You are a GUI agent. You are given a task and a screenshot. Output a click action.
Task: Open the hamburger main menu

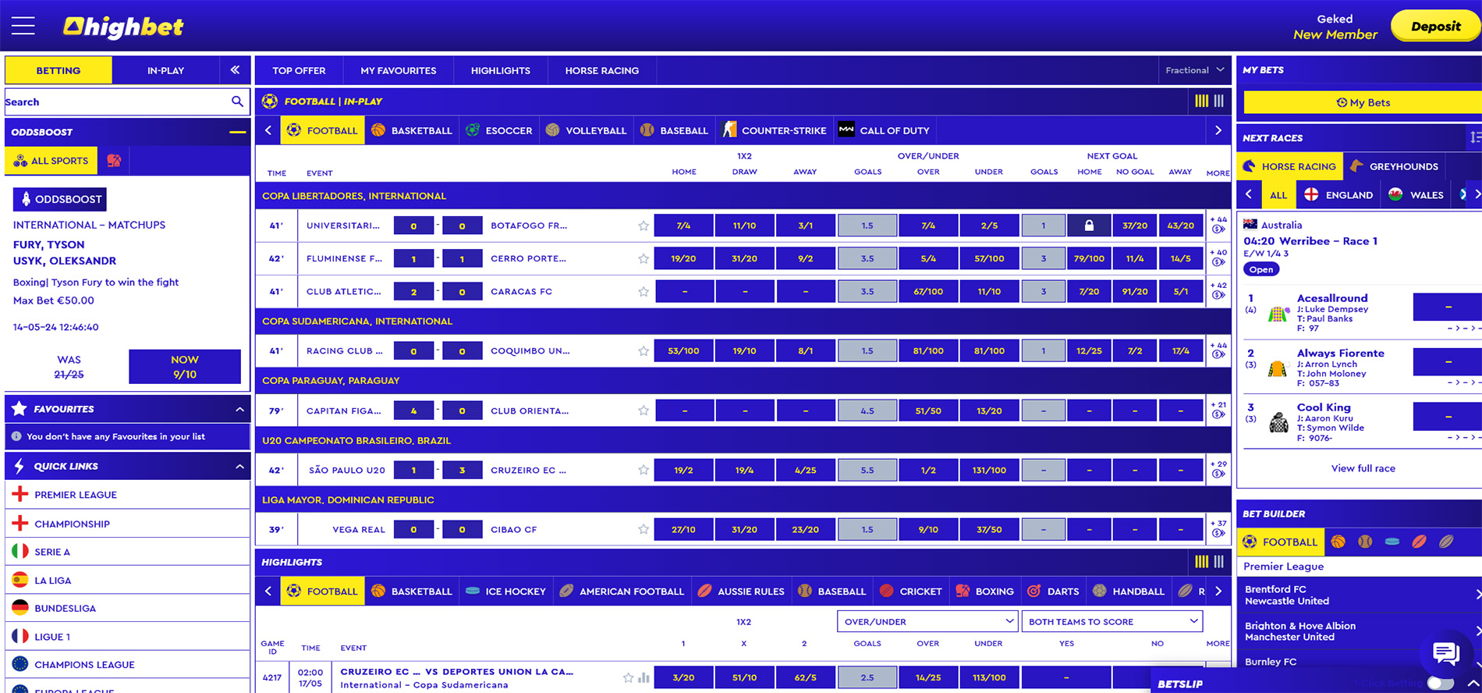click(x=23, y=26)
